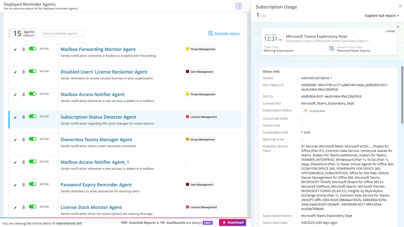The width and height of the screenshot is (404, 227).
Task: Open License Stock Monitor Agent title
Action: click(x=91, y=207)
